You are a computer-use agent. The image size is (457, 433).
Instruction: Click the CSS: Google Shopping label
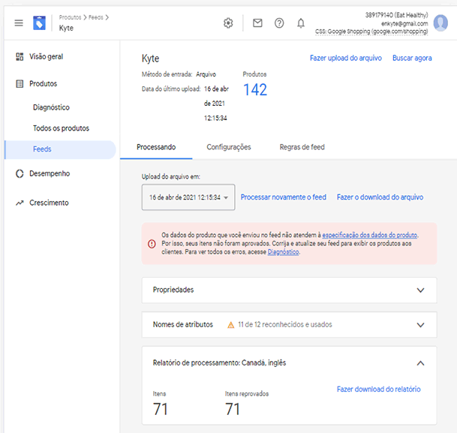pos(371,32)
